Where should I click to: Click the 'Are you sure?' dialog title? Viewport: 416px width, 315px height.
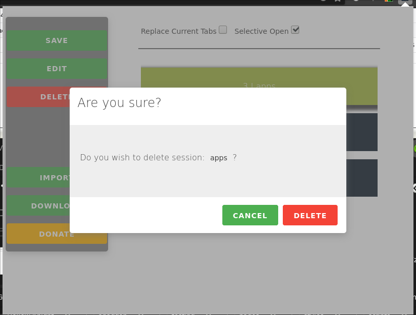coord(119,102)
